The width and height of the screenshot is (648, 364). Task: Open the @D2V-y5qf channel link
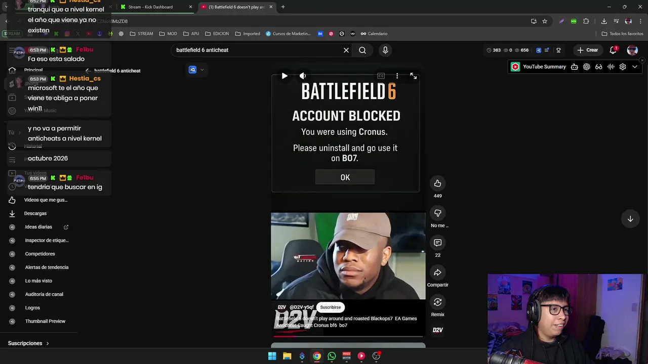301,307
